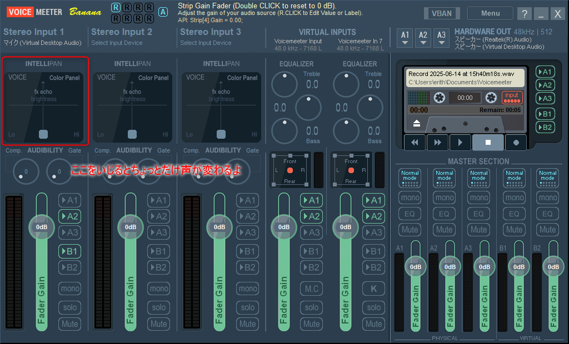Open the A2 hardware output dropdown

coord(423,38)
